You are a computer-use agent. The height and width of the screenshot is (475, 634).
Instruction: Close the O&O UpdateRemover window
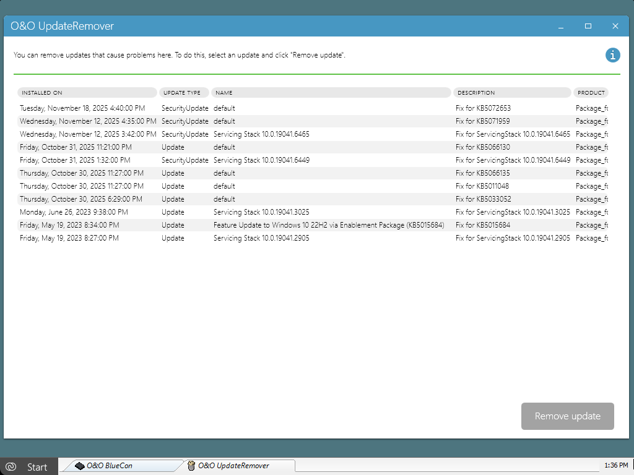615,27
